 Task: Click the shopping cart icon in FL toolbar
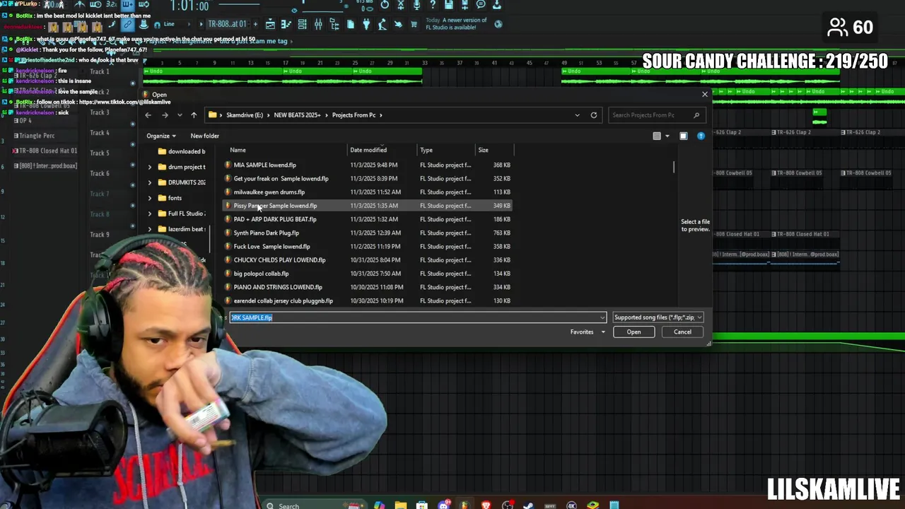click(414, 25)
